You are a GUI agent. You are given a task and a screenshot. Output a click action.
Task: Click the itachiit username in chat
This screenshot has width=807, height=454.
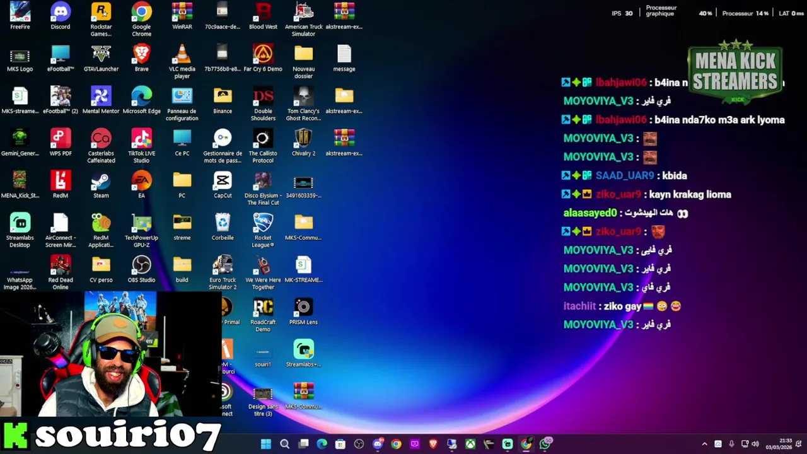click(x=579, y=306)
